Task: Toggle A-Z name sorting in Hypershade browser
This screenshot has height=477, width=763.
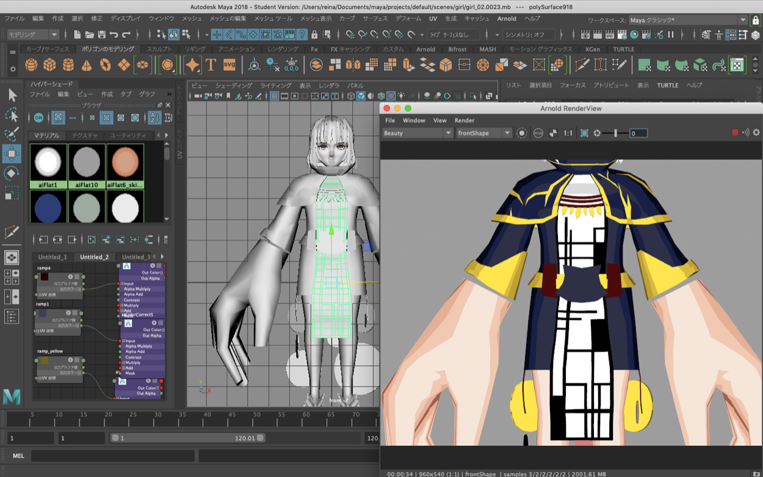Action: pyautogui.click(x=154, y=118)
